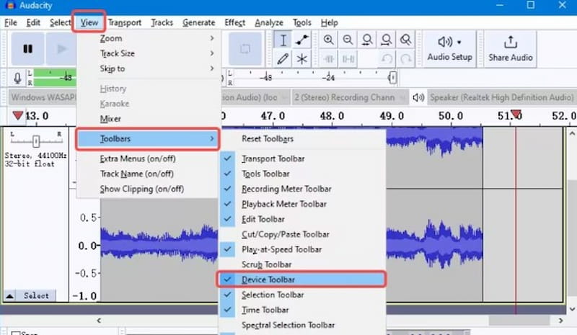Toggle Track Name (on/off)
This screenshot has height=335, width=577.
click(x=149, y=174)
